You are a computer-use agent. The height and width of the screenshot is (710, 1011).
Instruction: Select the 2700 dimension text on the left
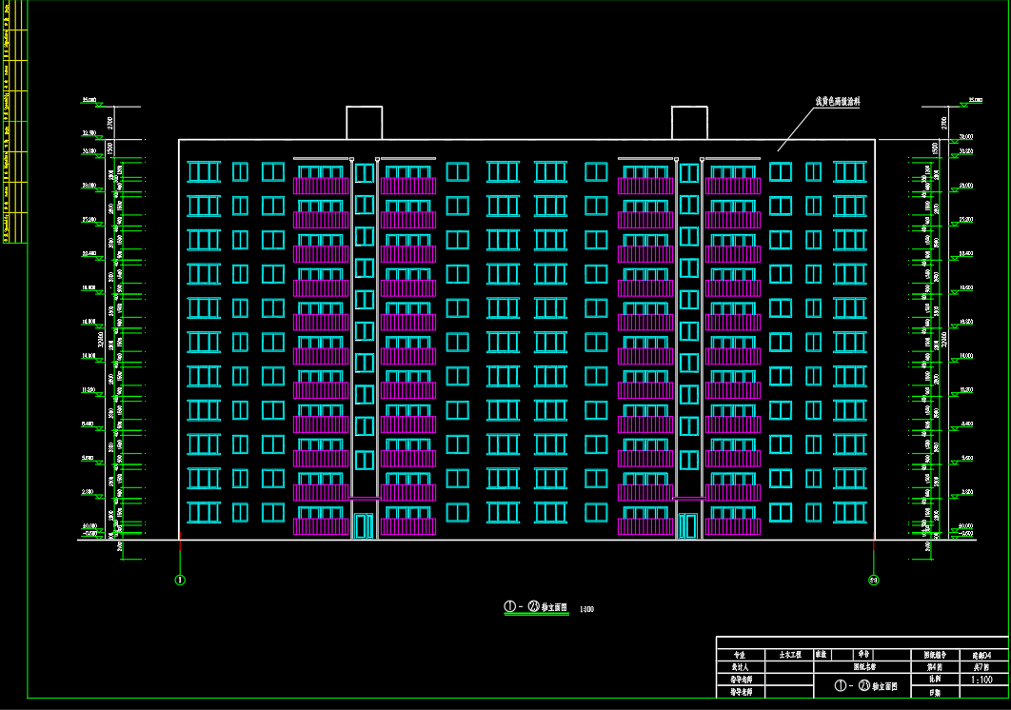(x=110, y=122)
